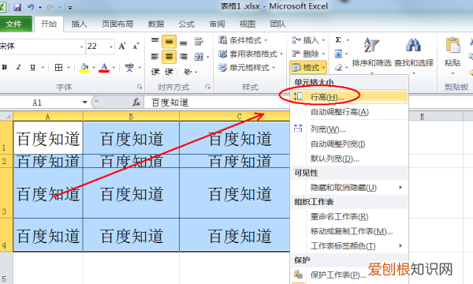The image size is (473, 284).
Task: Expand the font size dropdown showing 22
Action: pyautogui.click(x=111, y=47)
